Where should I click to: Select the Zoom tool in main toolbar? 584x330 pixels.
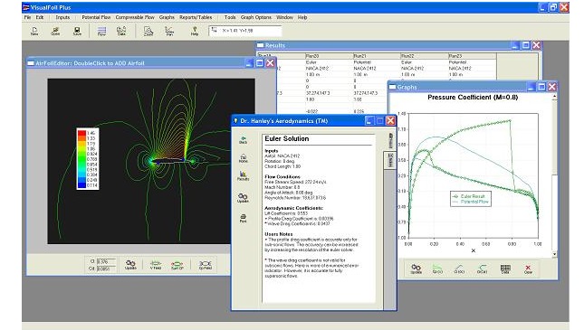(148, 32)
